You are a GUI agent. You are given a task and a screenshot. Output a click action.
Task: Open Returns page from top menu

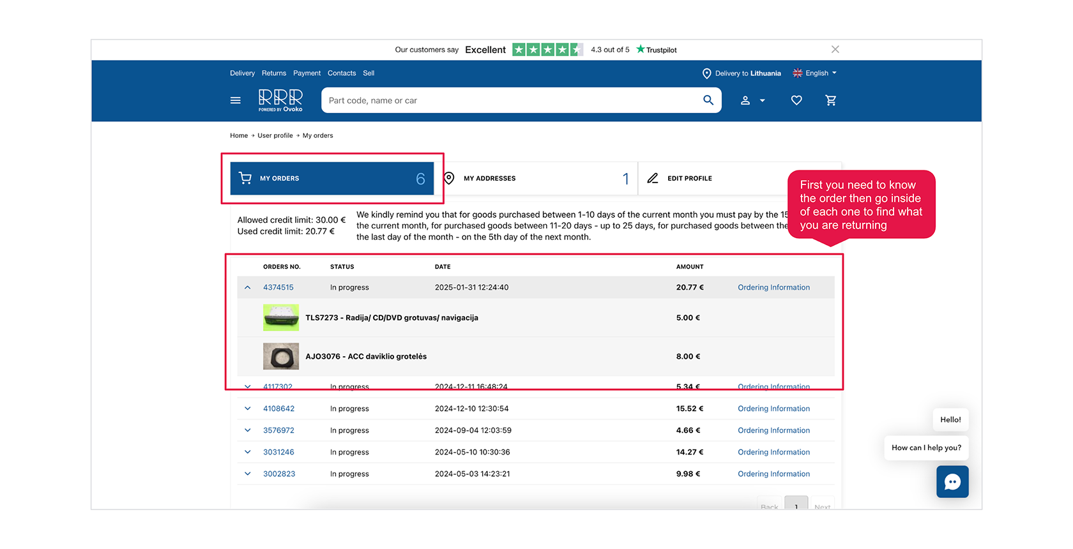273,73
